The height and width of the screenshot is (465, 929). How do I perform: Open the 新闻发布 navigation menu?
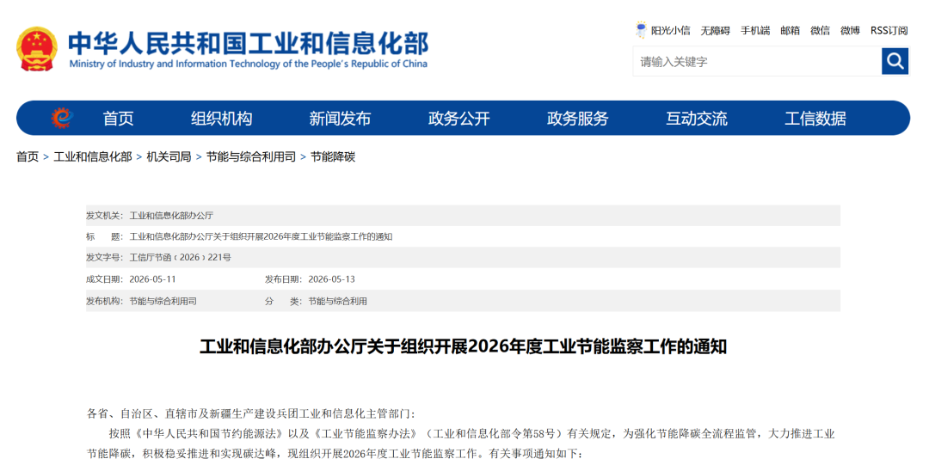(x=340, y=119)
